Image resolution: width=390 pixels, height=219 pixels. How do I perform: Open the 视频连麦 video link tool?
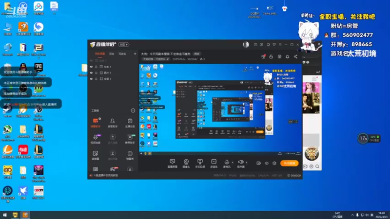click(95, 139)
